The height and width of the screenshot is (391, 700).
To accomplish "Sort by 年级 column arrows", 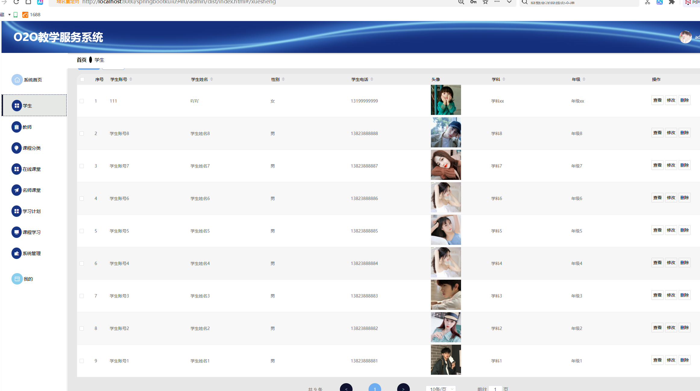I will [584, 79].
